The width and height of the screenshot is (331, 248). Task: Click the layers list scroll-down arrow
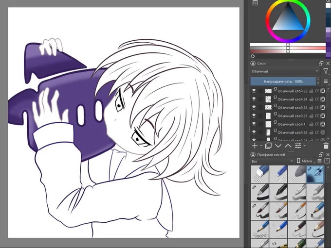click(x=328, y=138)
